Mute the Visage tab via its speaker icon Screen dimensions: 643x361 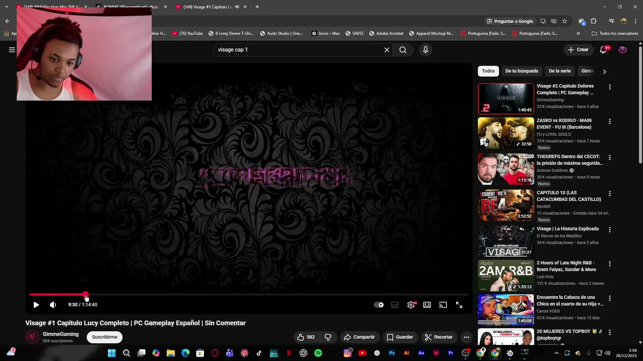237,7
